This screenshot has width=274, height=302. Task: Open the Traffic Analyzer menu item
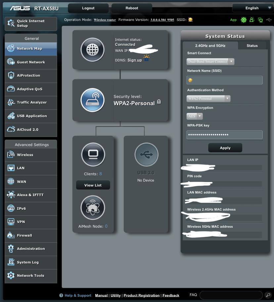(32, 103)
